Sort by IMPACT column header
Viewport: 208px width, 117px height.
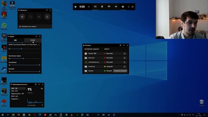coord(107,49)
